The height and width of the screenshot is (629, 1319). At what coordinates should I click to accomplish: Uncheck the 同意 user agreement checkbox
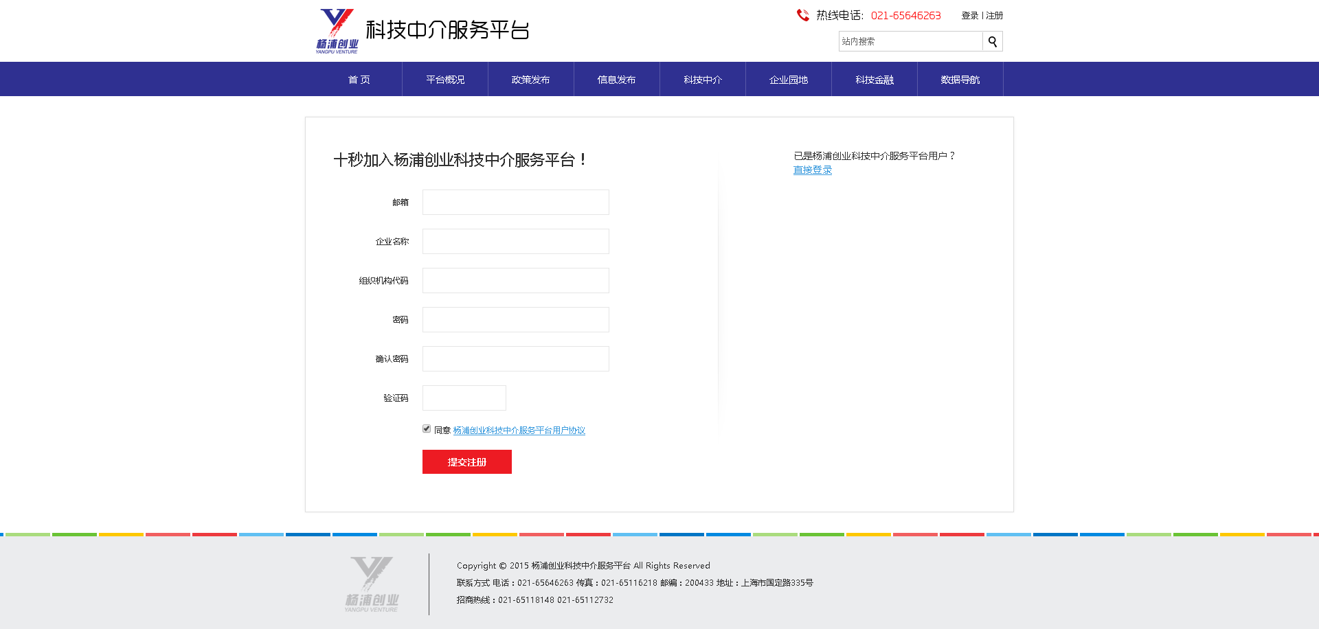[x=427, y=429]
